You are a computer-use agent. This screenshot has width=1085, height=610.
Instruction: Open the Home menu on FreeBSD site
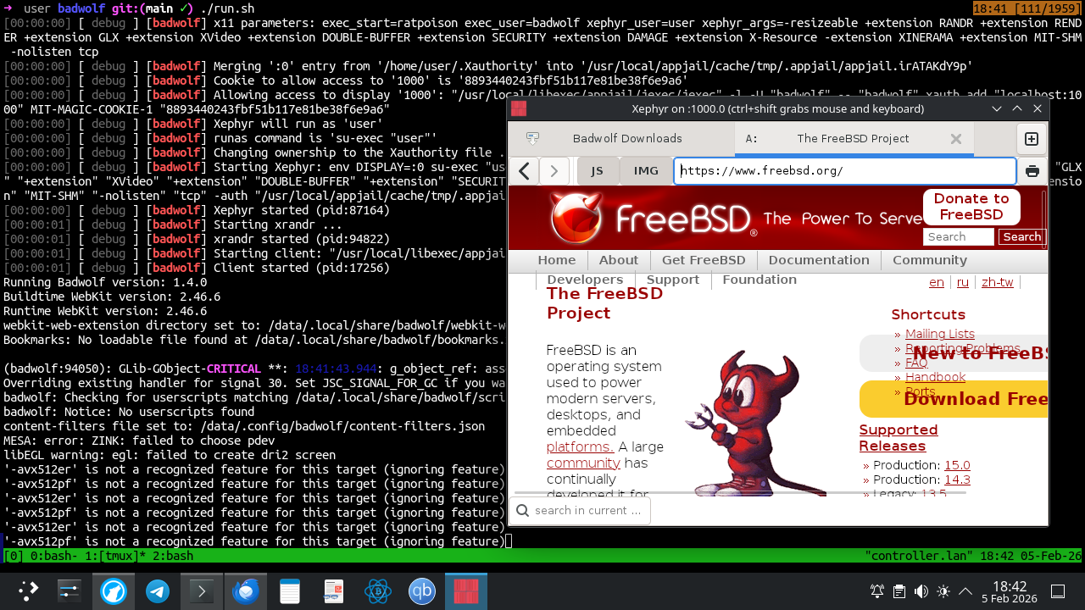click(x=557, y=260)
